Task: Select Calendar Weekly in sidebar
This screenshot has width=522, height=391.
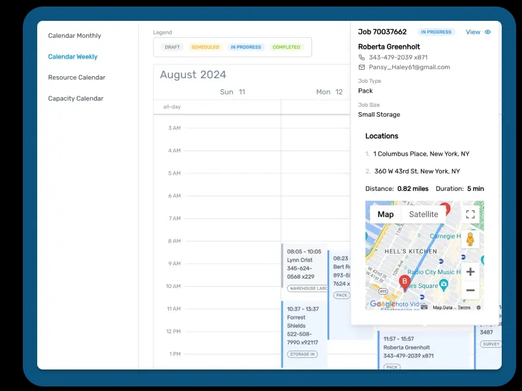Action: pos(72,57)
